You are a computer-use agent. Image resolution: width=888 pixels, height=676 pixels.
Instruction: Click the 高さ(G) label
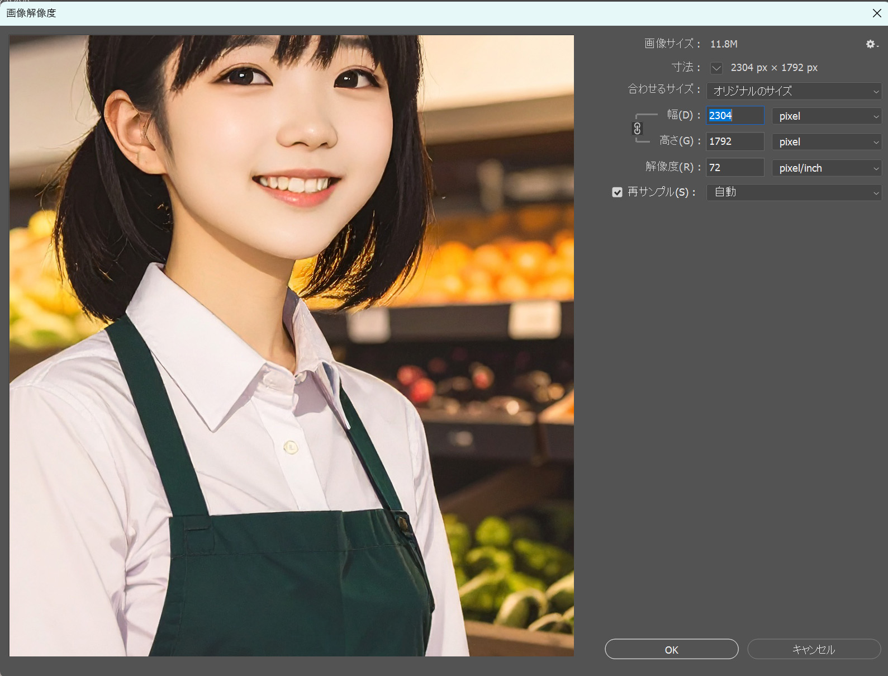click(680, 141)
